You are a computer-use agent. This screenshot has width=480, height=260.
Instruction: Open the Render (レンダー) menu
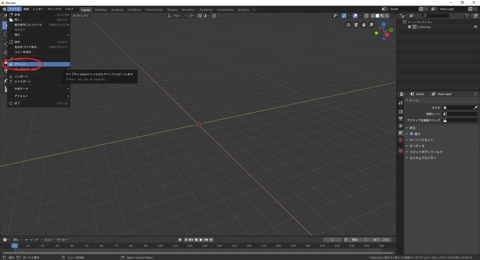pyautogui.click(x=38, y=9)
